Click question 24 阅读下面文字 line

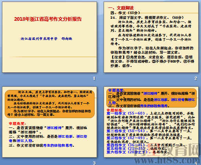(147, 18)
